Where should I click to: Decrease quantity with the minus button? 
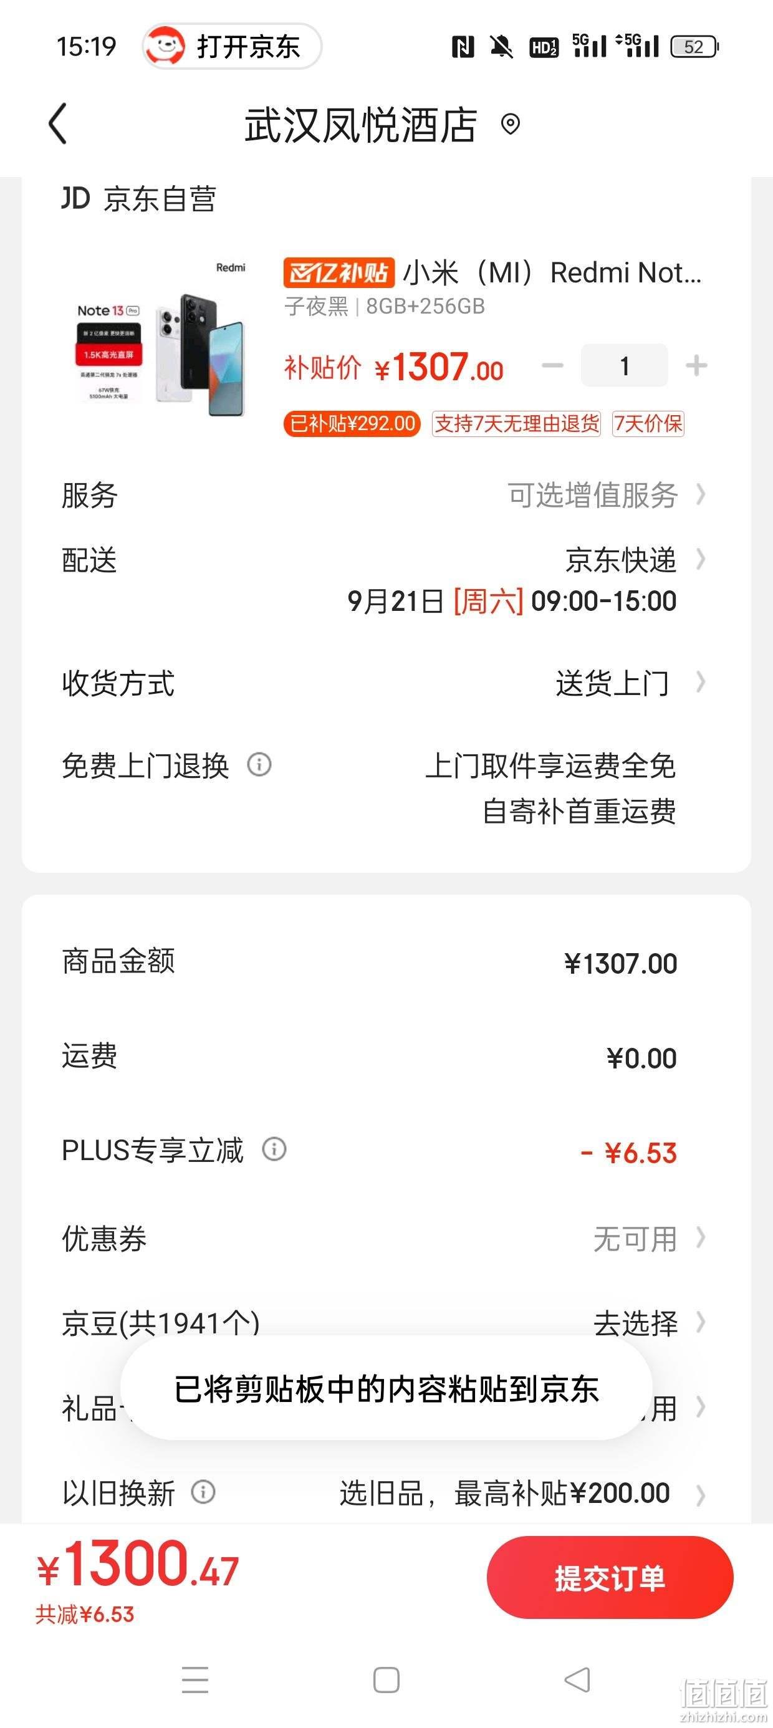click(x=552, y=365)
